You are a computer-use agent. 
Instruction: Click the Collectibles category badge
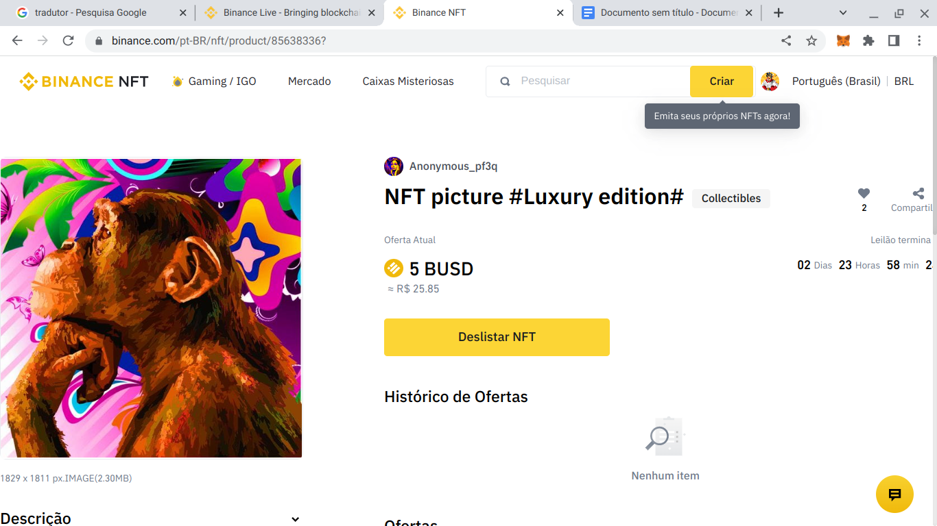click(x=731, y=198)
